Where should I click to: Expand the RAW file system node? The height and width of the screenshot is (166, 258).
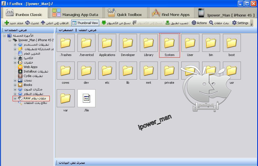[15, 98]
